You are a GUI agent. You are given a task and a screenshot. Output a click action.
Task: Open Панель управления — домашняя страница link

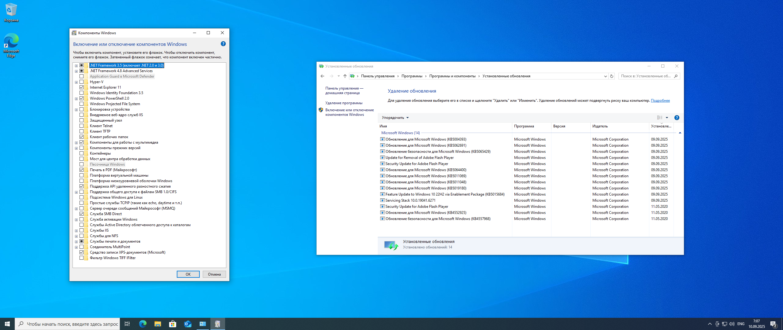pos(344,90)
